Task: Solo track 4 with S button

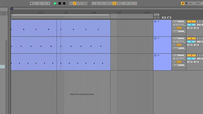Action: [x=198, y=21]
